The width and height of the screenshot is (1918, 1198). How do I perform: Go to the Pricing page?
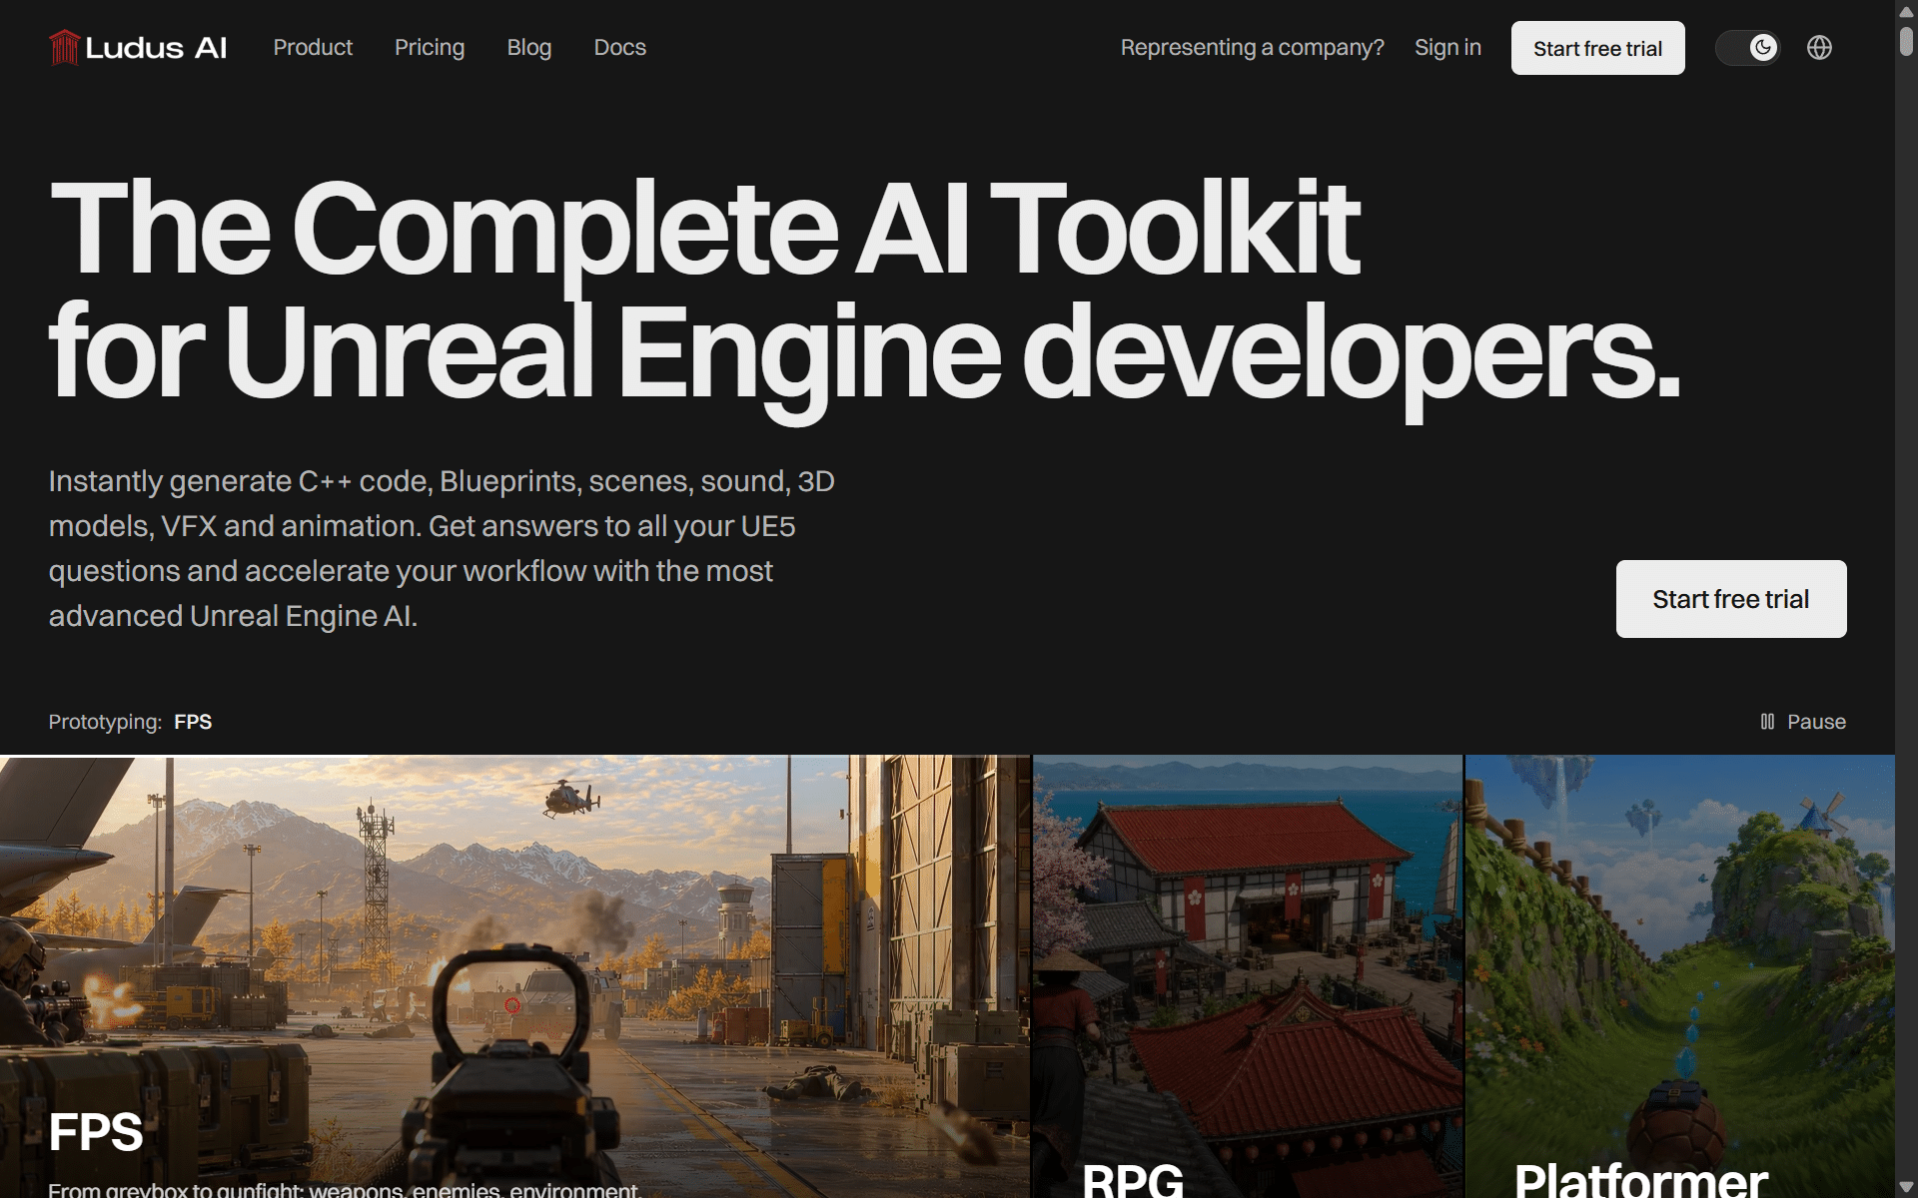tap(430, 47)
